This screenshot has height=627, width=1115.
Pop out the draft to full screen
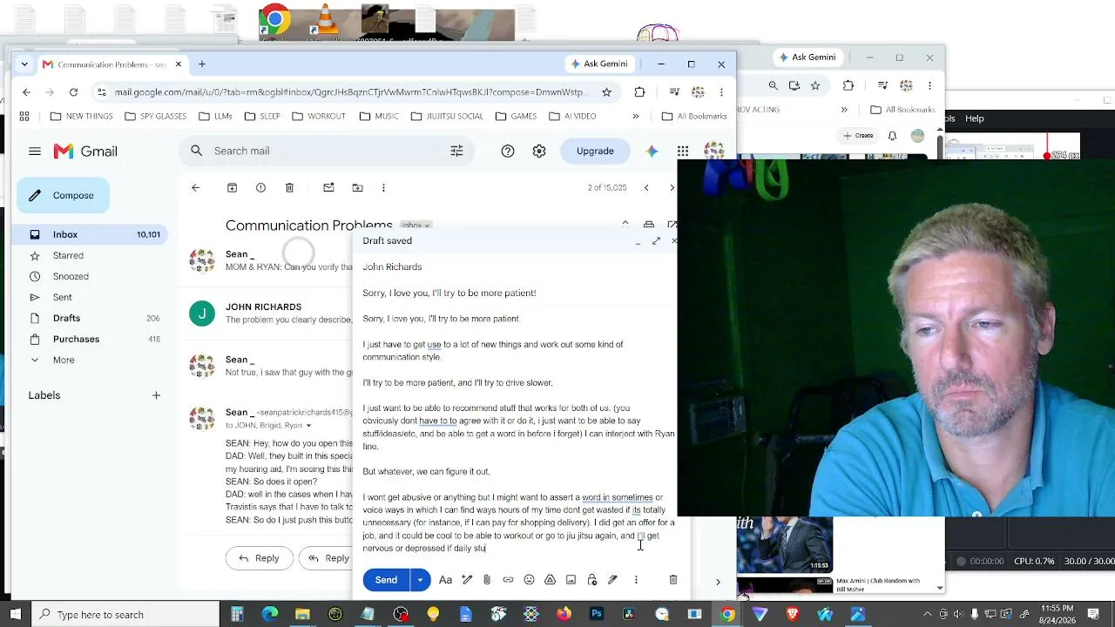coord(656,240)
